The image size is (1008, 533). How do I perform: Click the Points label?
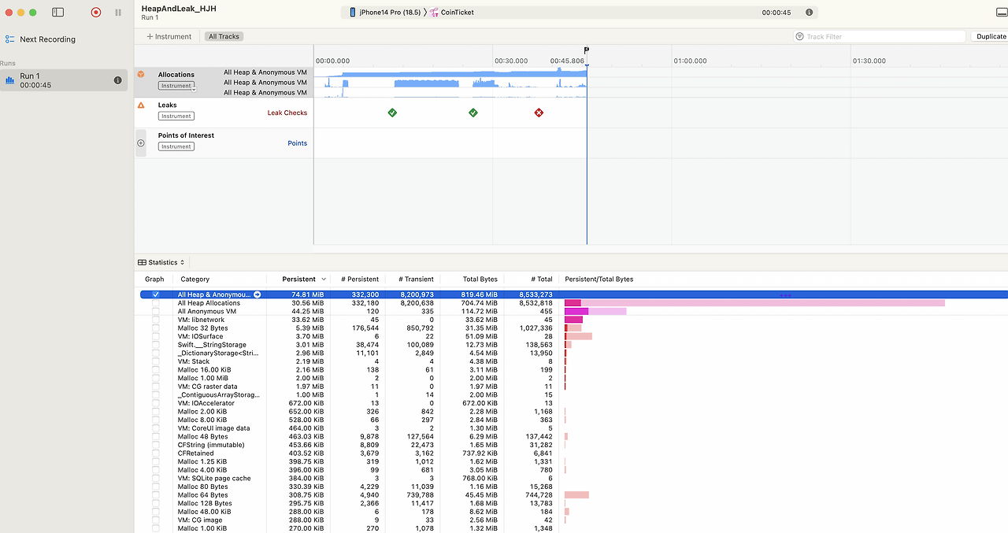coord(297,143)
